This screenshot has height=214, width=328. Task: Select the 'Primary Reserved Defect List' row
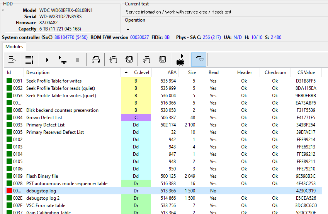tap(163, 132)
